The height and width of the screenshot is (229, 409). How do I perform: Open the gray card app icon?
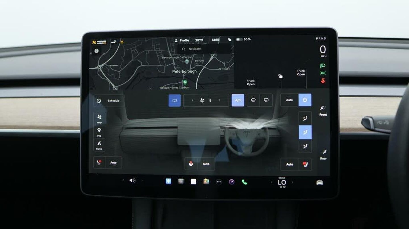point(181,181)
